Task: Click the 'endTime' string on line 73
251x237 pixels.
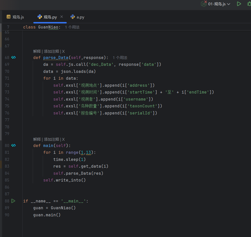Action: (x=198, y=92)
